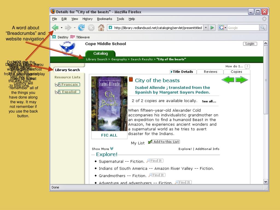Open the Bookmarks menu
Viewport: 280px width, 210px height.
tap(105, 19)
